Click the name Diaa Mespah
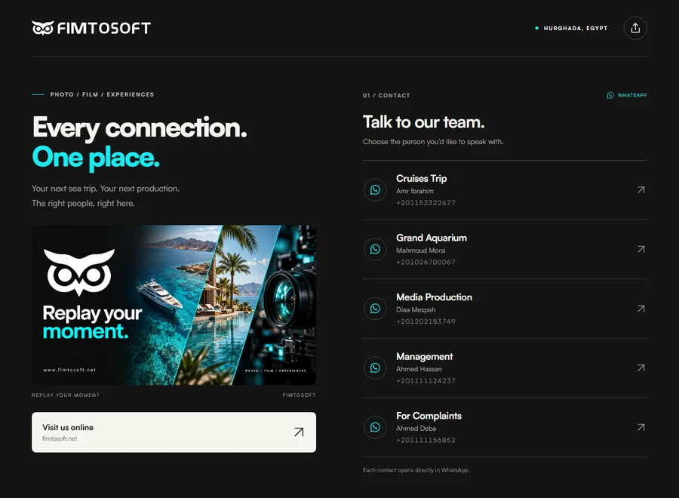This screenshot has width=679, height=498. pos(416,309)
